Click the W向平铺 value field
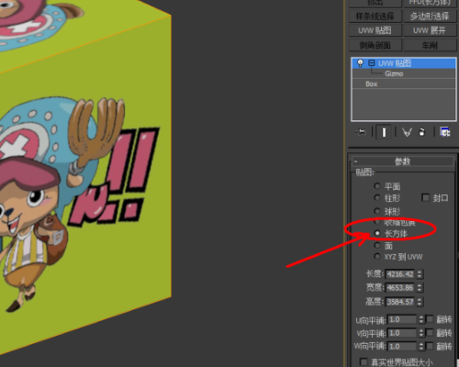Viewport: 459px width, 367px height. [x=402, y=347]
